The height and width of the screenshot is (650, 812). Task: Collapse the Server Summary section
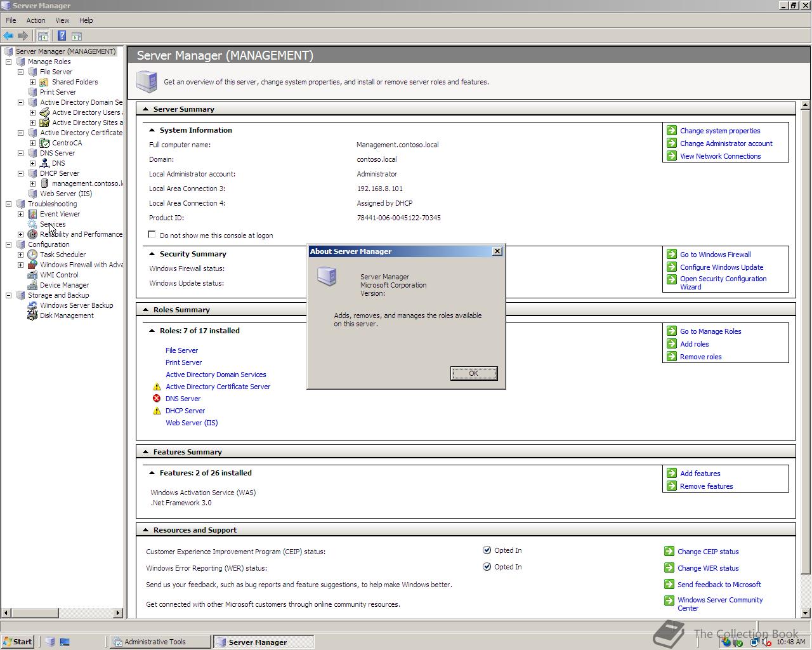pos(145,109)
